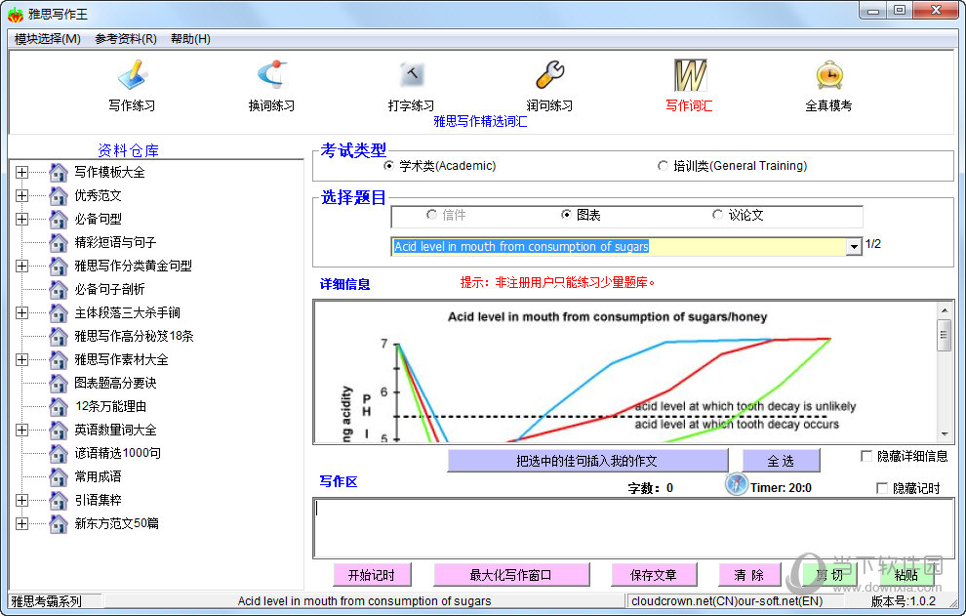
Task: Open the 模块选择(M) menu
Action: point(48,39)
